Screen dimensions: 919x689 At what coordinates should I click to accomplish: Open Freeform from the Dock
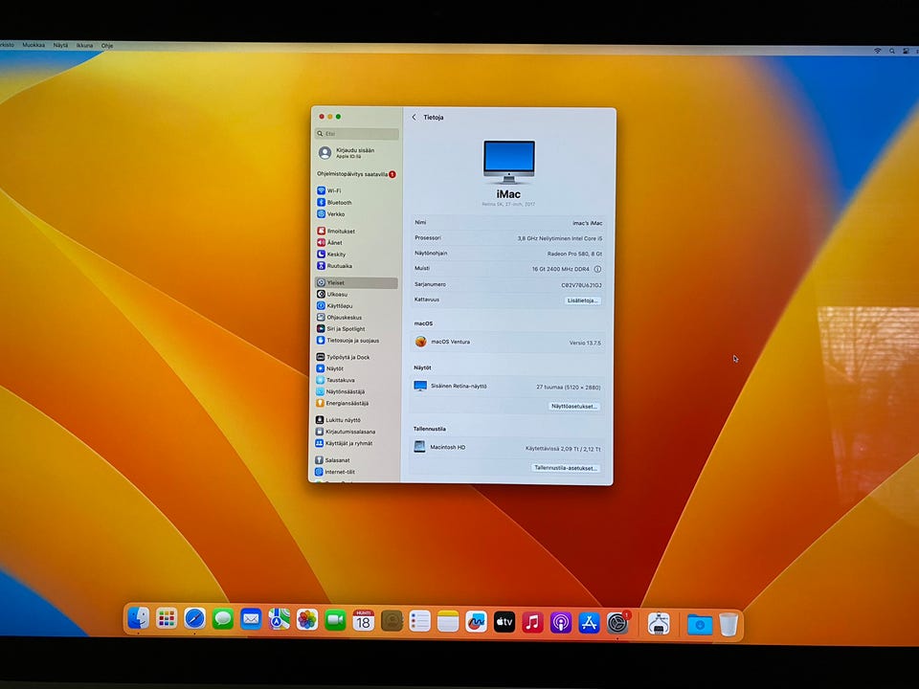tap(476, 622)
